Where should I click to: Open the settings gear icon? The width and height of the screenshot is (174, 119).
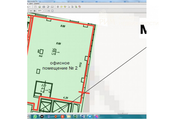[x=58, y=6]
